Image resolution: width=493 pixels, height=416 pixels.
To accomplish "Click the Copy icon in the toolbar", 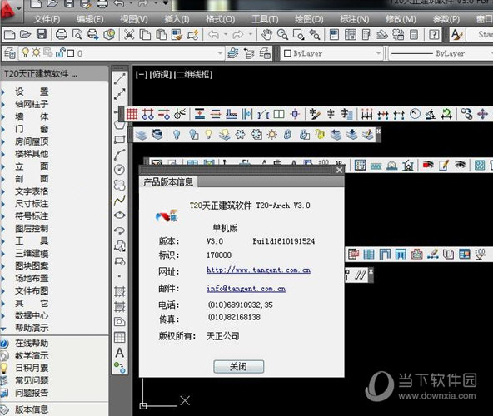I will click(145, 35).
